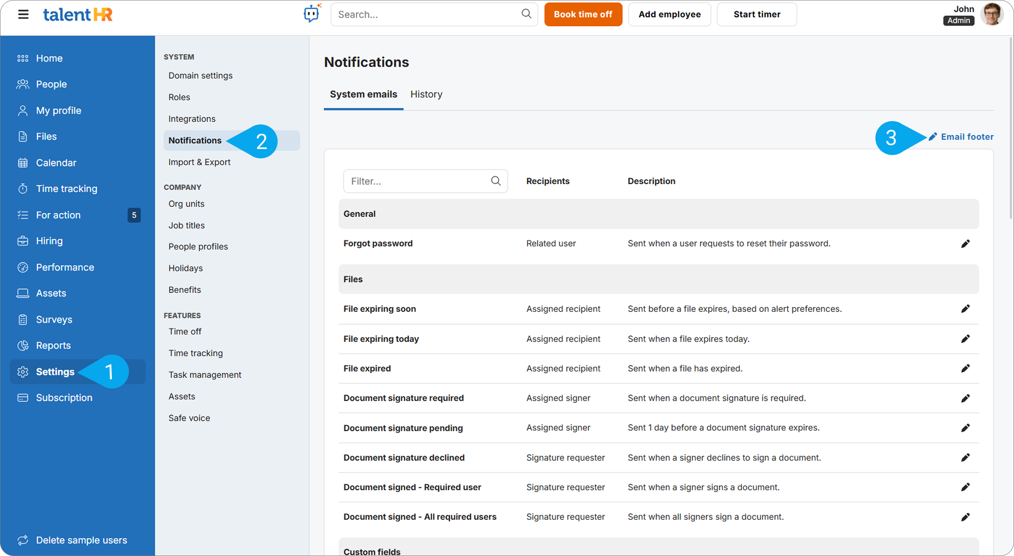Image resolution: width=1014 pixels, height=556 pixels.
Task: Open Import & Export settings
Action: click(x=199, y=162)
